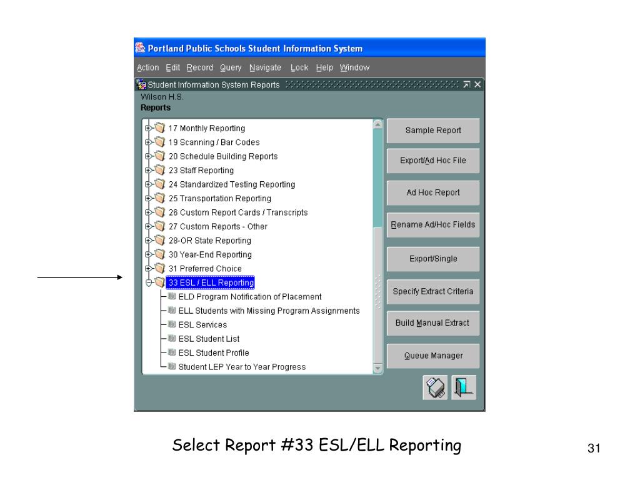Expand the 19 Scanning / Bar Codes node

tap(148, 142)
